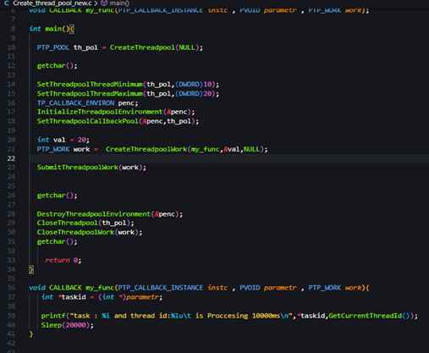Click SubmitThreadpoolWork(work) statement
The width and height of the screenshot is (429, 353).
91,168
